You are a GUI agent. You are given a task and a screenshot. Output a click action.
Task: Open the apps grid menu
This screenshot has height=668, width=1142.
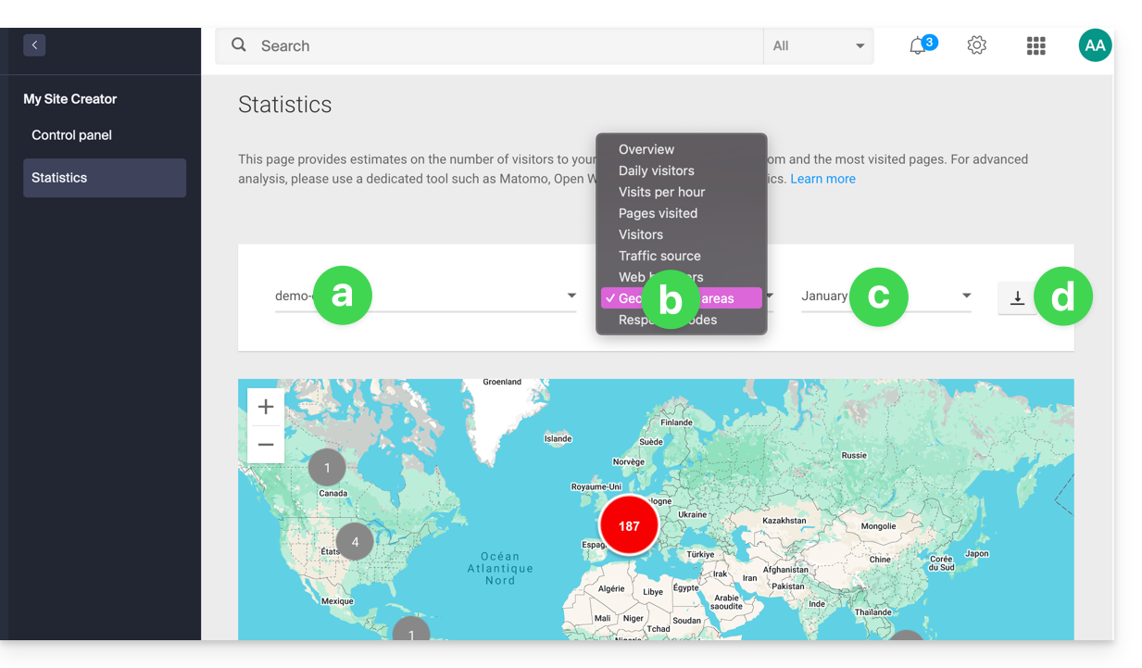click(1035, 45)
